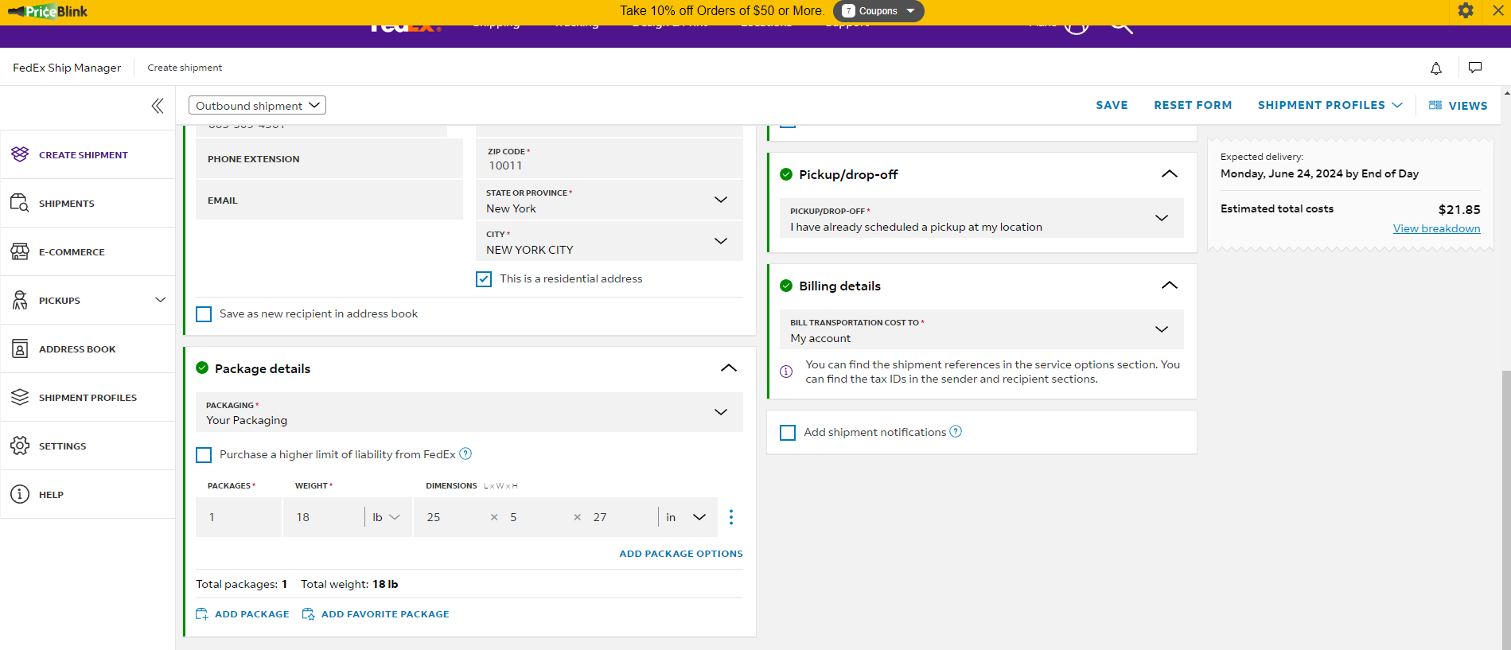Click the Settings gear icon in sidebar

[20, 446]
